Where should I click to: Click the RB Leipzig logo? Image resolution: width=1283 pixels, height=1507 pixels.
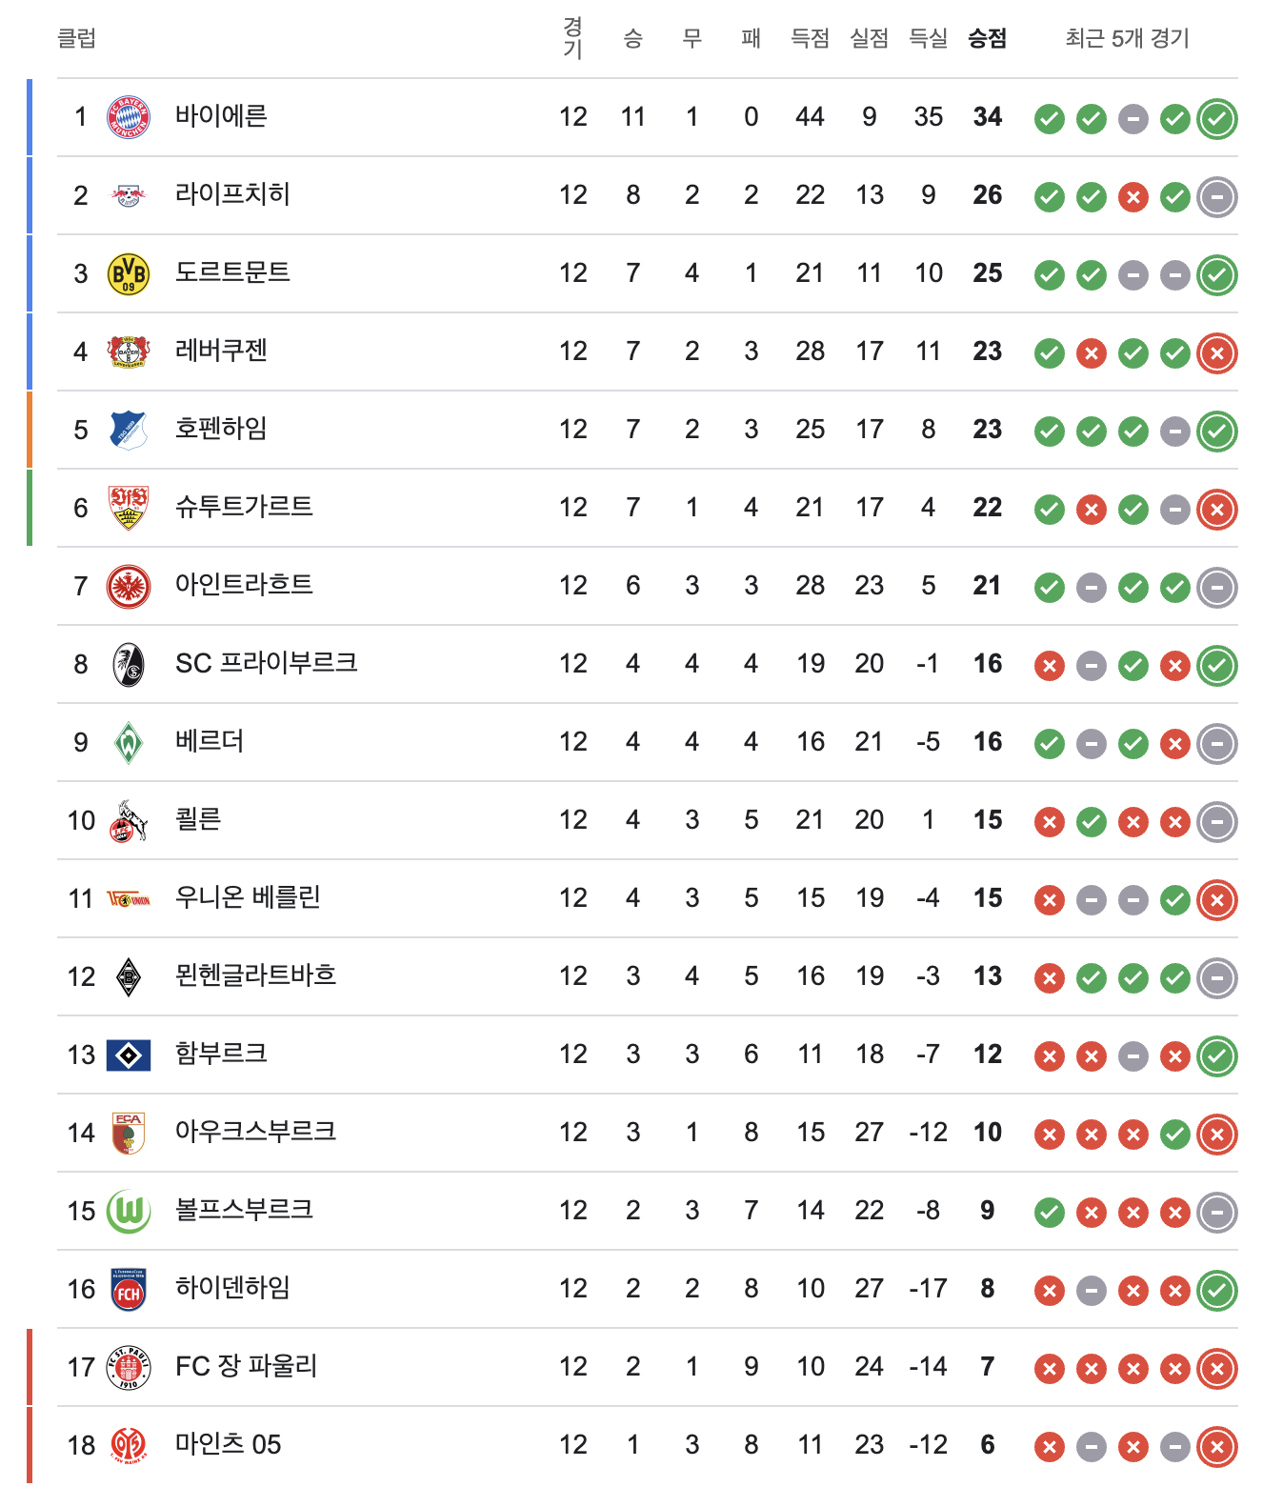point(129,196)
